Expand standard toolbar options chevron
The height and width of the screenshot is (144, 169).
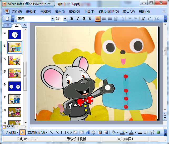coord(13,19)
